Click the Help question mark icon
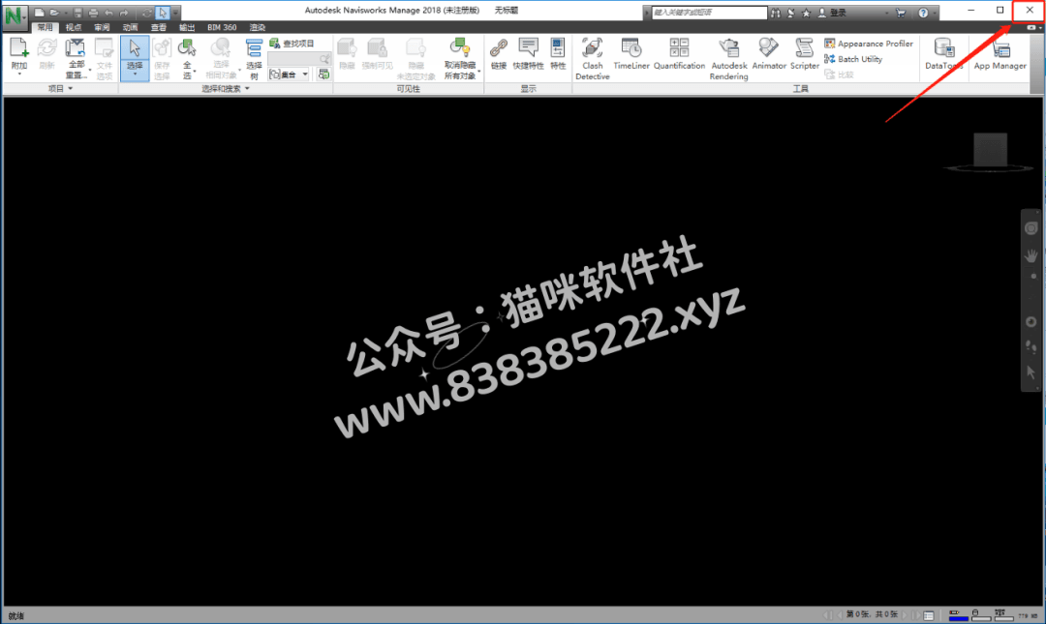Screen dimensions: 1046x624 pyautogui.click(x=923, y=13)
